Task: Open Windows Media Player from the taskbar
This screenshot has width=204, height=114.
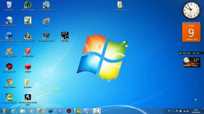Action: (x=31, y=111)
